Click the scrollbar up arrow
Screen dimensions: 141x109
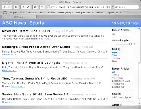point(139,101)
